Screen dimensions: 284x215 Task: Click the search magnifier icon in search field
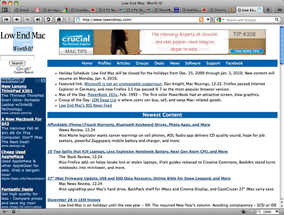coord(277,19)
